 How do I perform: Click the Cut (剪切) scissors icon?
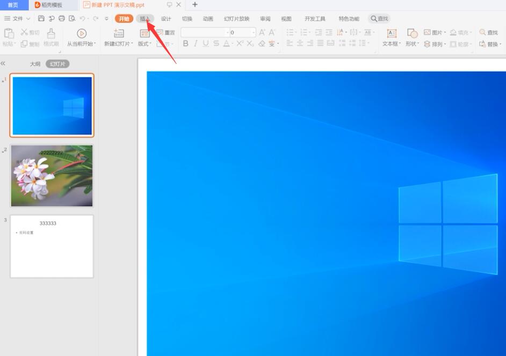coord(24,32)
